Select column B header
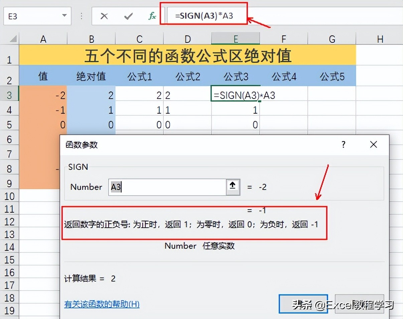The height and width of the screenshot is (319, 403). point(91,39)
